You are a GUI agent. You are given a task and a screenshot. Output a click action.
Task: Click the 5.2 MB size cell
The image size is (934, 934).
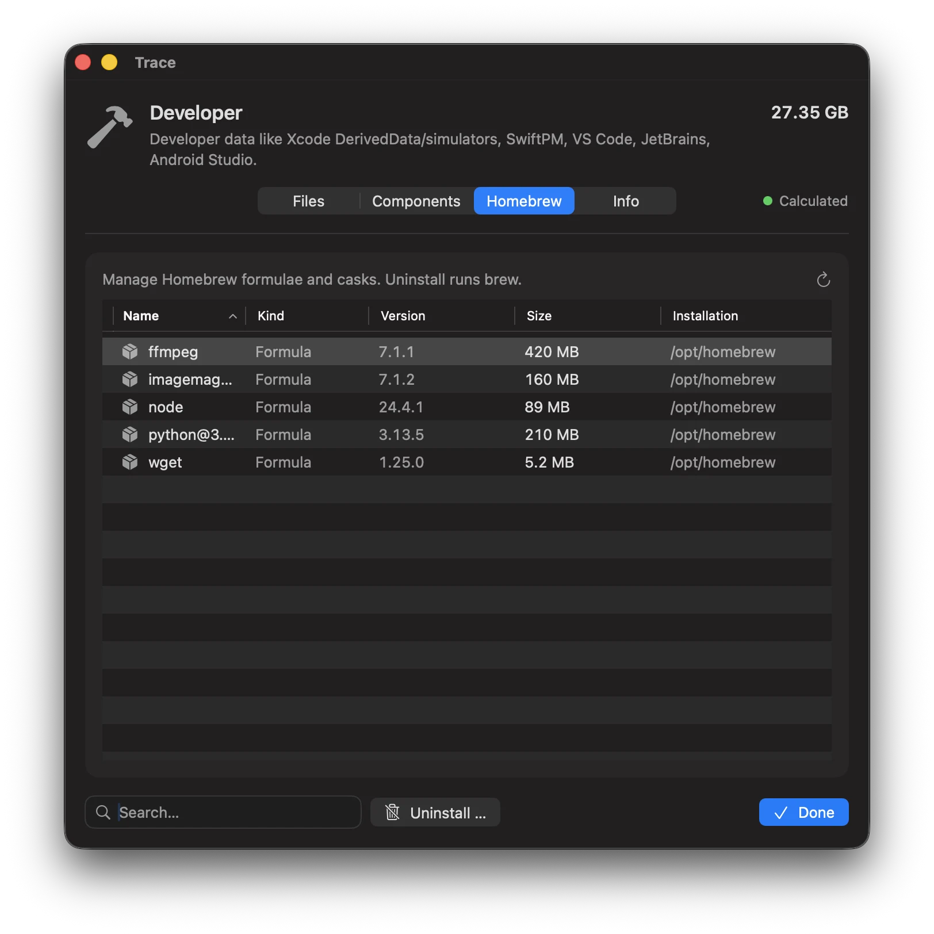pos(549,462)
